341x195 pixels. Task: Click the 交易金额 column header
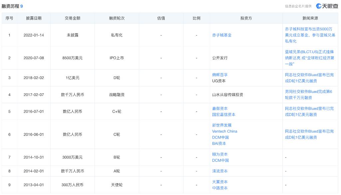[72, 18]
